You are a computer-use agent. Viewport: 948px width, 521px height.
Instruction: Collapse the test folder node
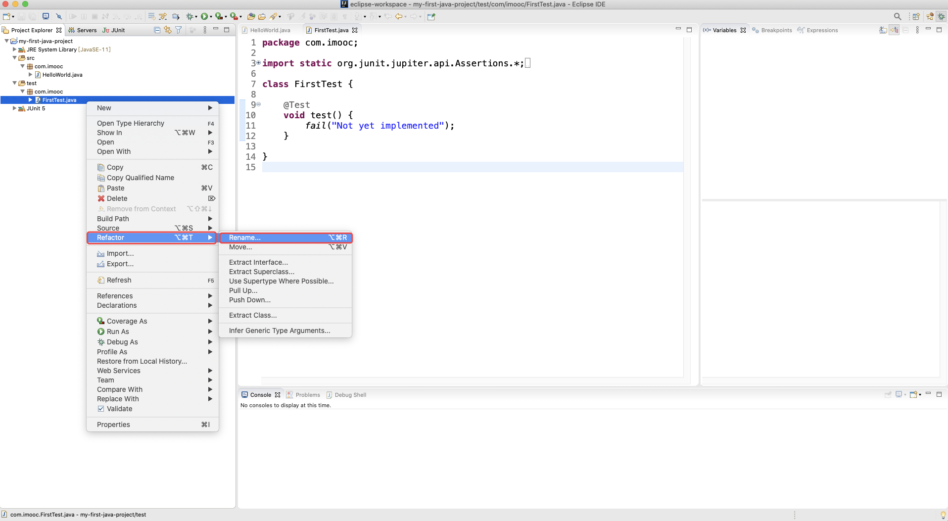pos(14,83)
